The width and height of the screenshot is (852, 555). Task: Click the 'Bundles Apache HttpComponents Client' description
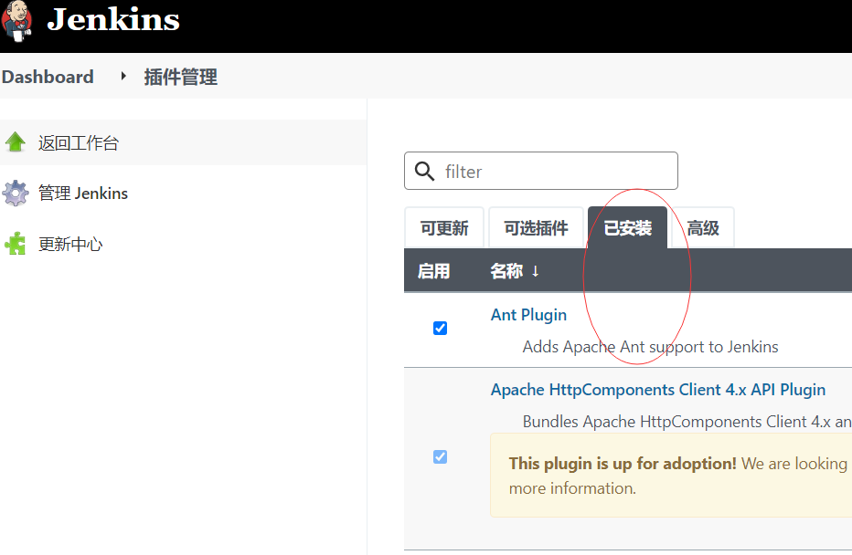pos(687,422)
